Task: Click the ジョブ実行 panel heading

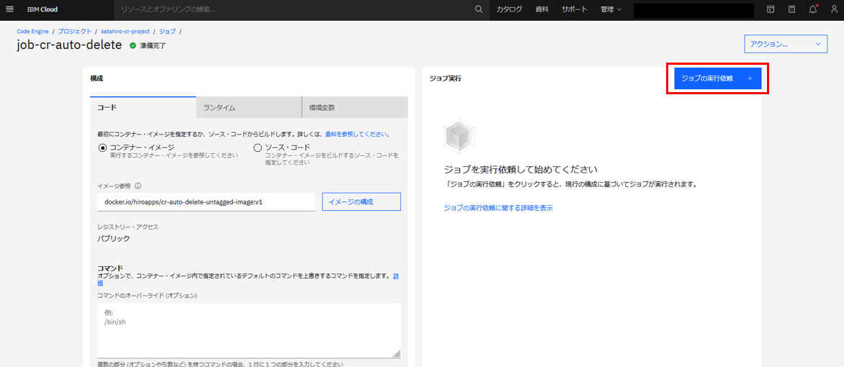Action: tap(445, 78)
